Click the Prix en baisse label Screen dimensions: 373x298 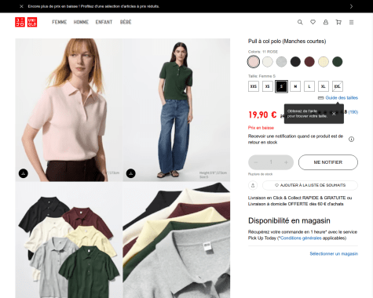[x=261, y=128]
